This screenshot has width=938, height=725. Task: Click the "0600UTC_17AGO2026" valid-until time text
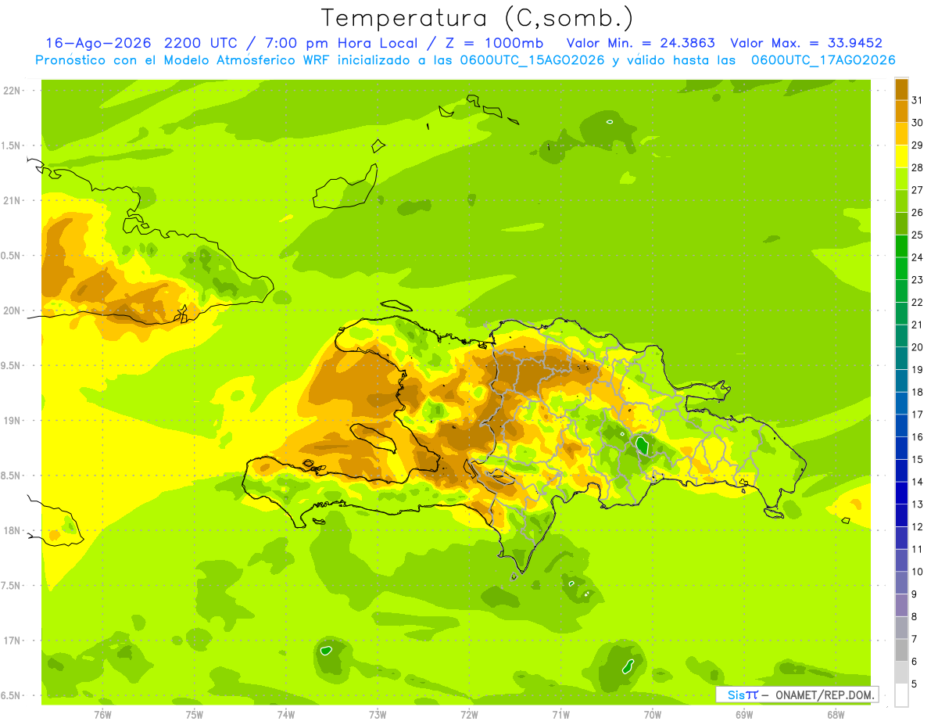(x=823, y=60)
